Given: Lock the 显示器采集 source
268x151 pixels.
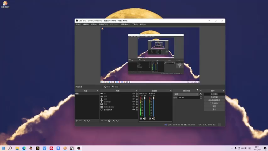Looking at the screenshot, I should [x=137, y=110].
